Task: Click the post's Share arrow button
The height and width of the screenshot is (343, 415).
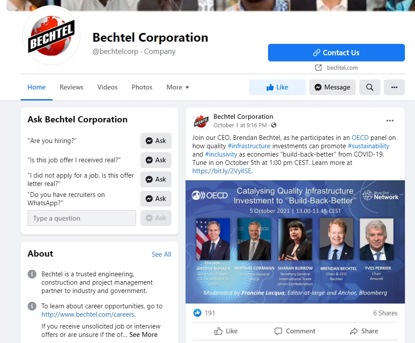Action: 364,331
